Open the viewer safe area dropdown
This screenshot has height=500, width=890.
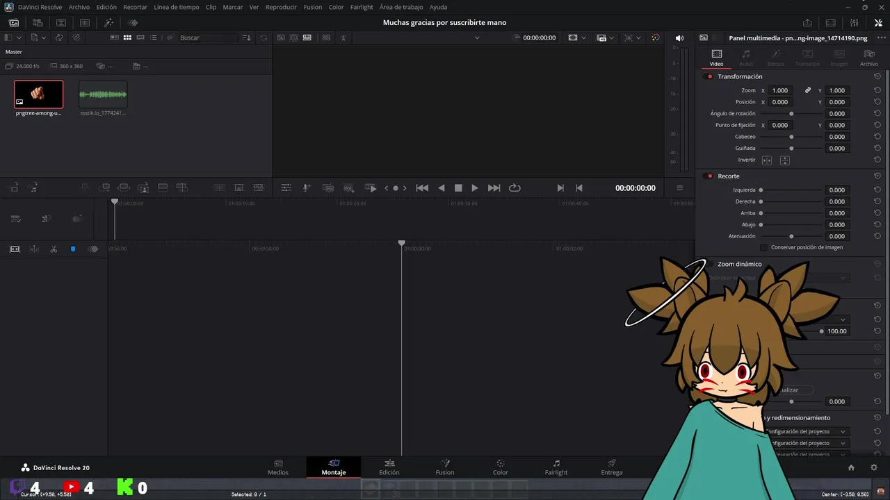(x=583, y=37)
